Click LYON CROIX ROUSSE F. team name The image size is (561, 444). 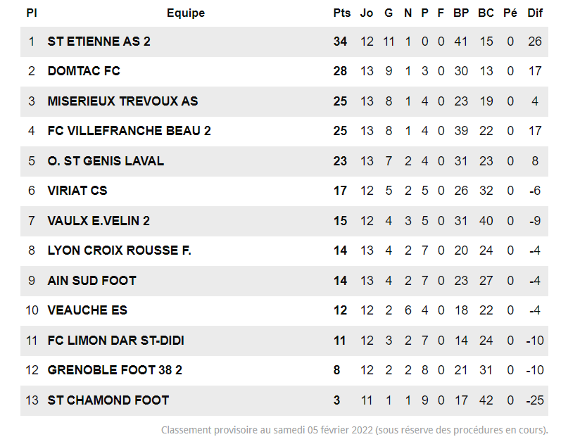119,250
